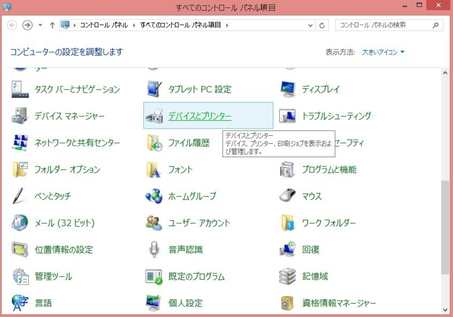This screenshot has height=317, width=453.
Task: Open the デバイス マネージャー icon
Action: pos(20,116)
